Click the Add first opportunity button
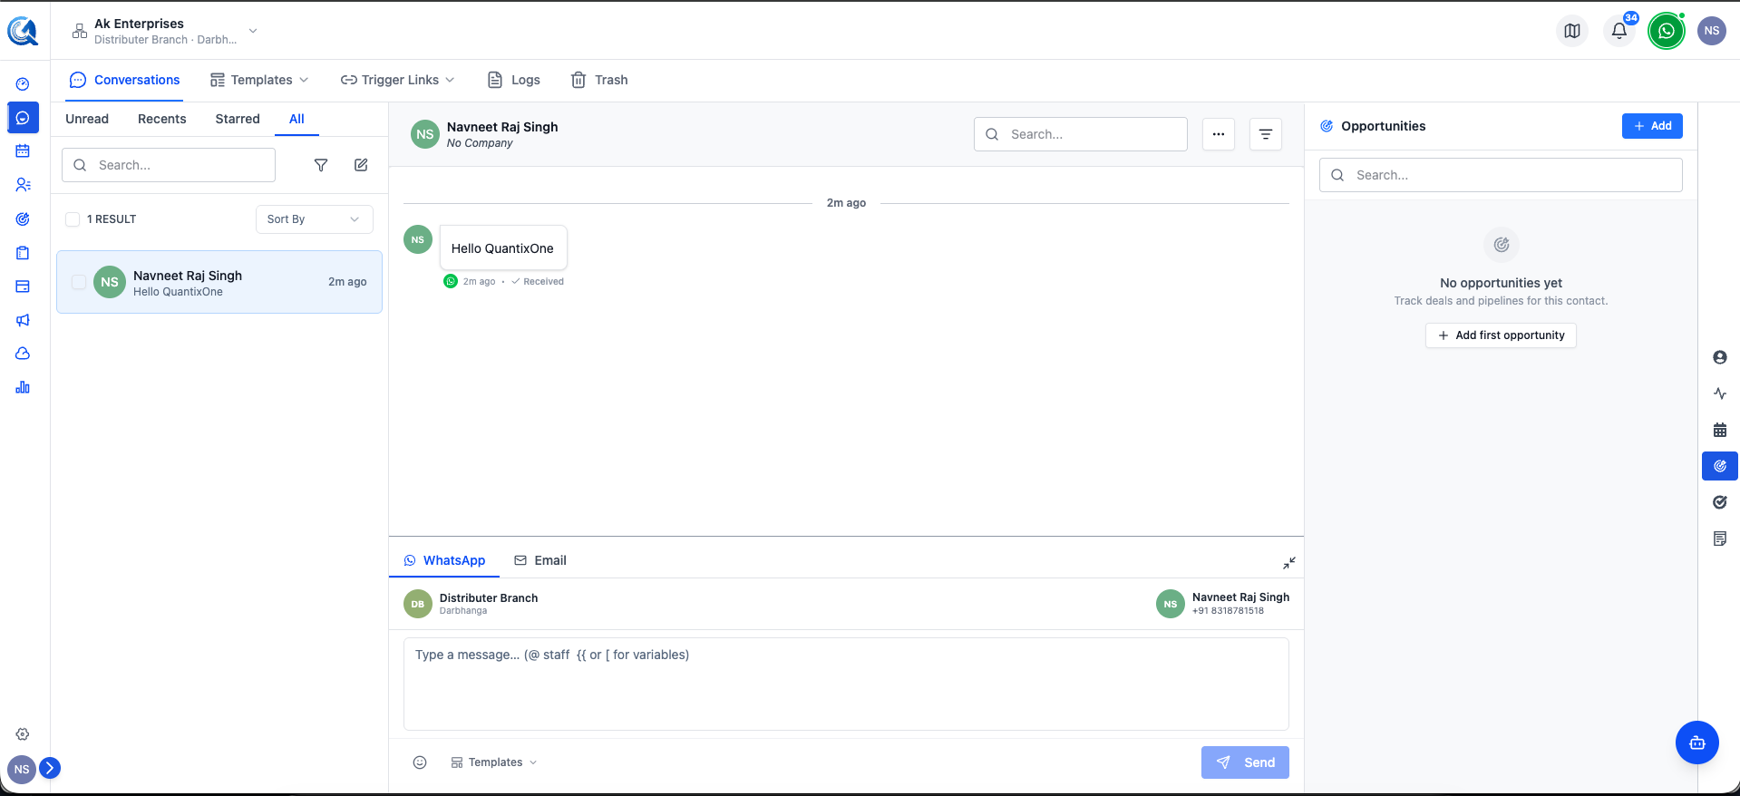This screenshot has height=796, width=1740. click(x=1501, y=335)
